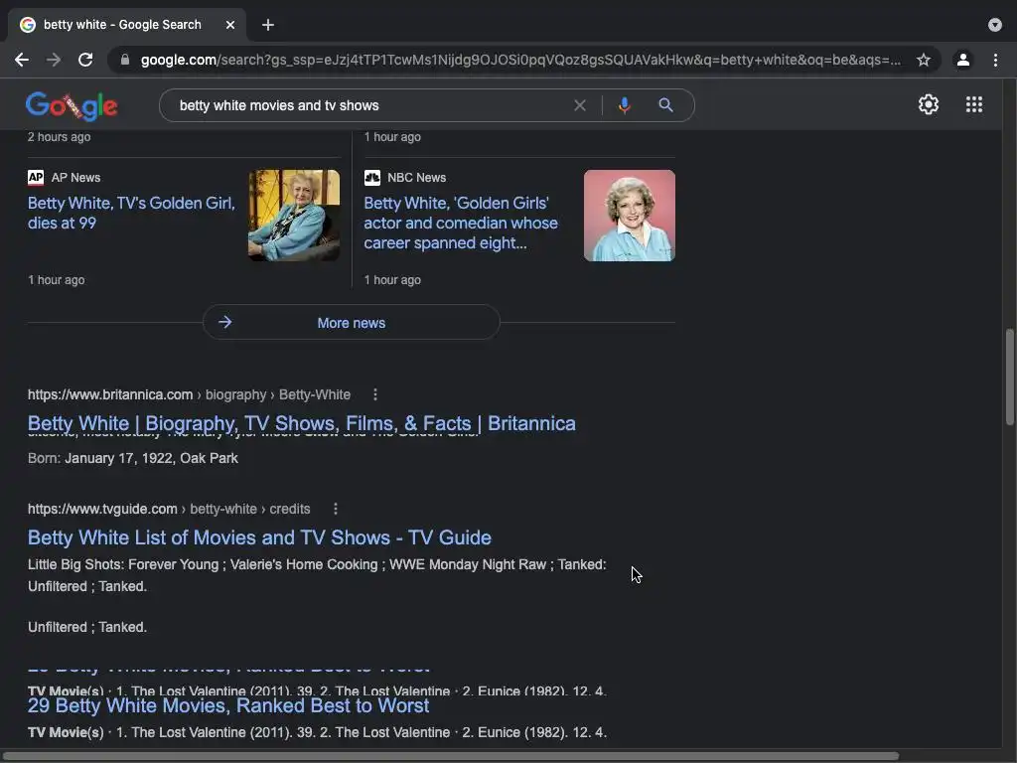Open the AP News article Betty White dies at 99
Screen dimensions: 1017x763
click(131, 213)
